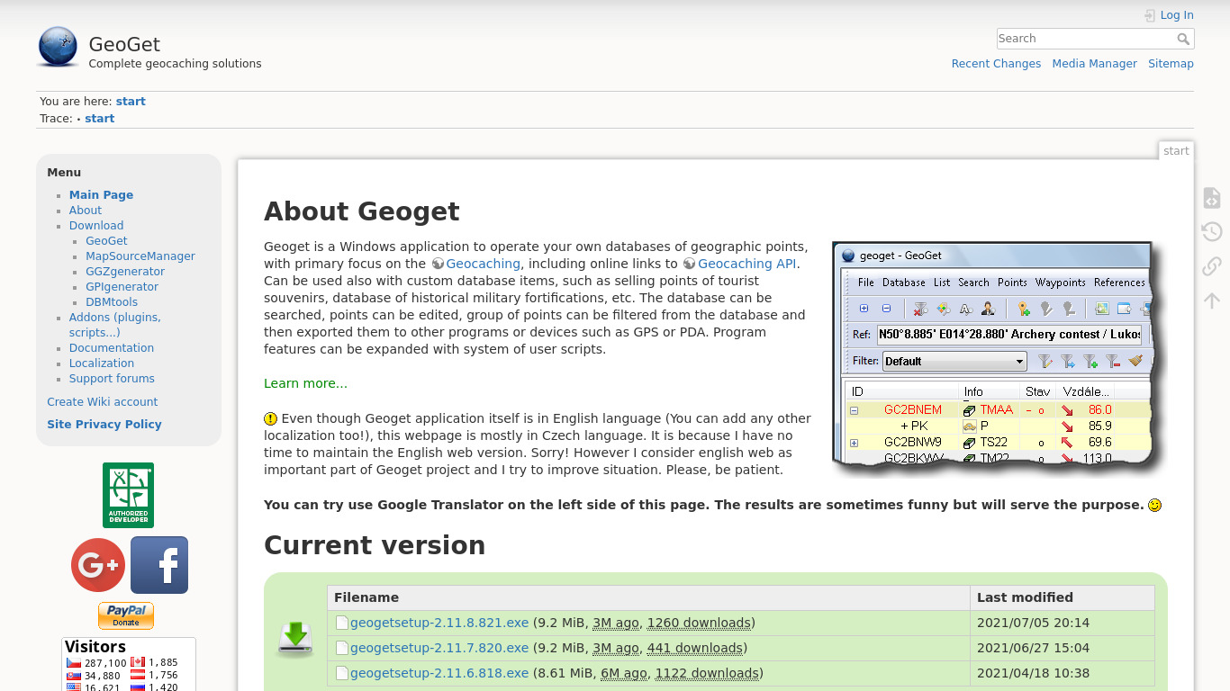1230x691 pixels.
Task: Click the PayPal Donate button
Action: pos(126,615)
